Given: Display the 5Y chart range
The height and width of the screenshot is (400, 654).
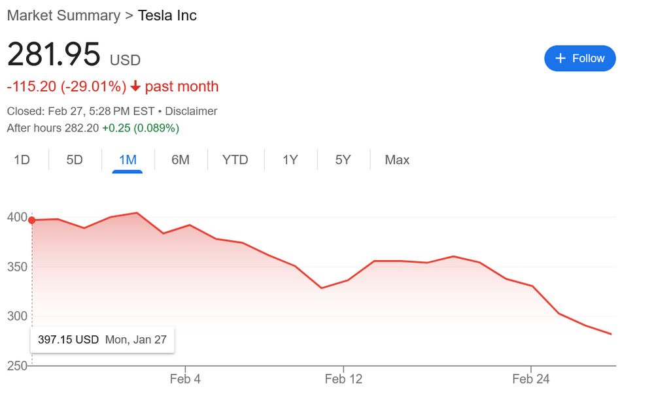Looking at the screenshot, I should tap(343, 160).
